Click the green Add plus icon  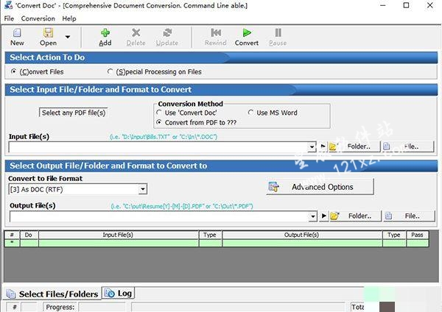click(x=105, y=33)
